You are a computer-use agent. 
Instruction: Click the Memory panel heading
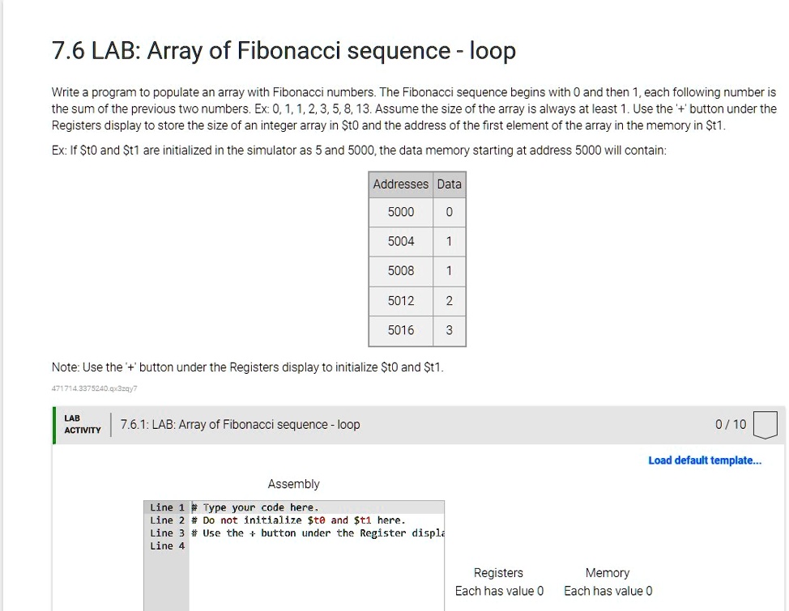(608, 573)
